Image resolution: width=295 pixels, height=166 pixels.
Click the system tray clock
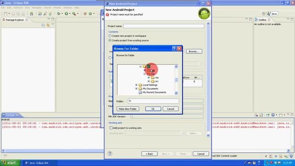tap(288, 163)
